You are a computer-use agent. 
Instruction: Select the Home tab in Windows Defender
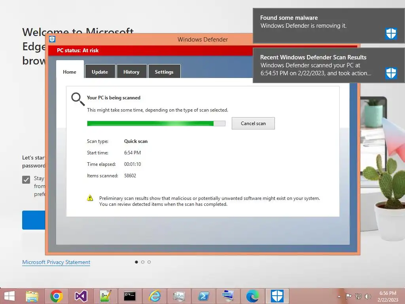tap(70, 72)
